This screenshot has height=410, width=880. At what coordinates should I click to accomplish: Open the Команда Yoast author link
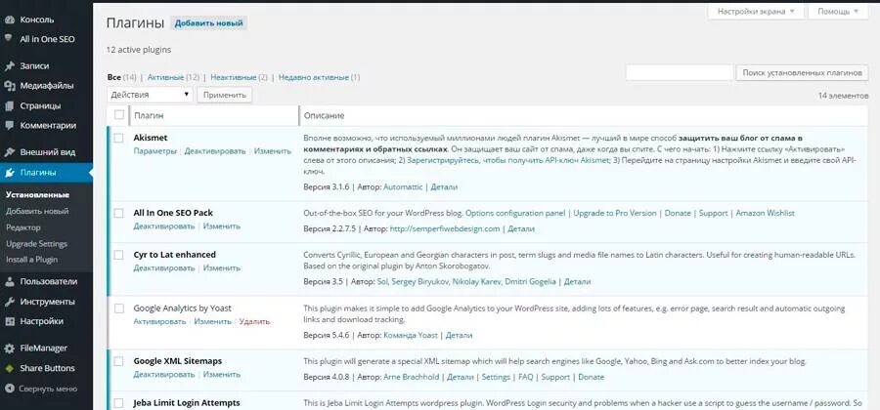411,335
